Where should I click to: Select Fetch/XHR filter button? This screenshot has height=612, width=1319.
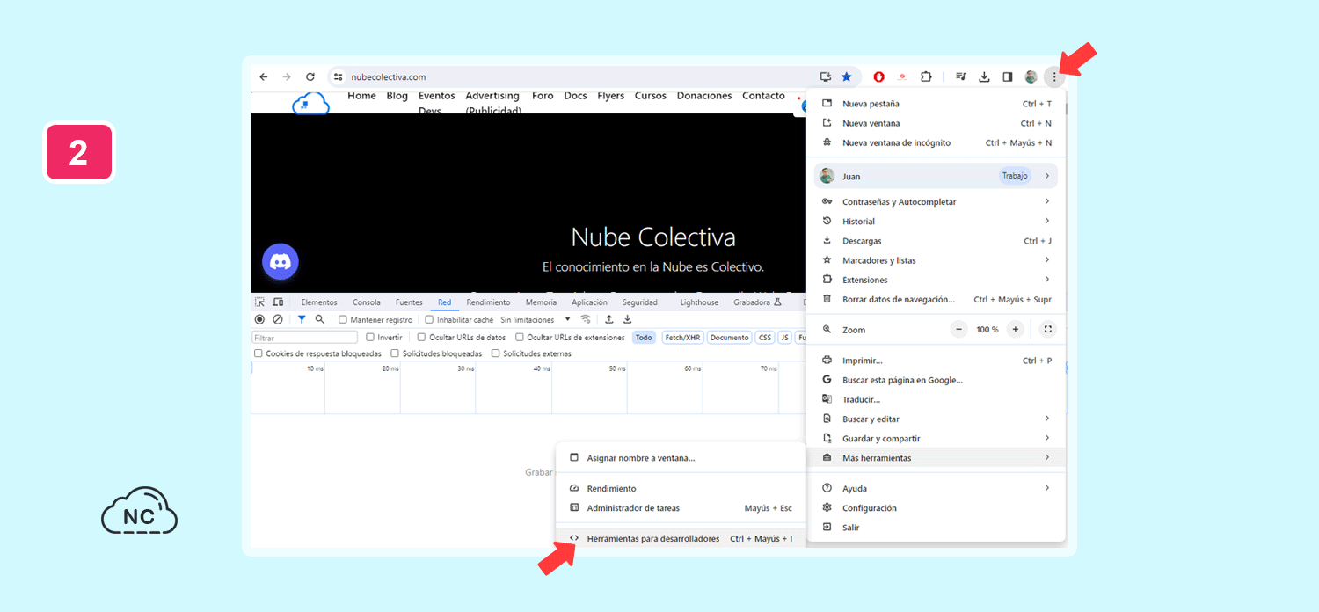click(683, 338)
